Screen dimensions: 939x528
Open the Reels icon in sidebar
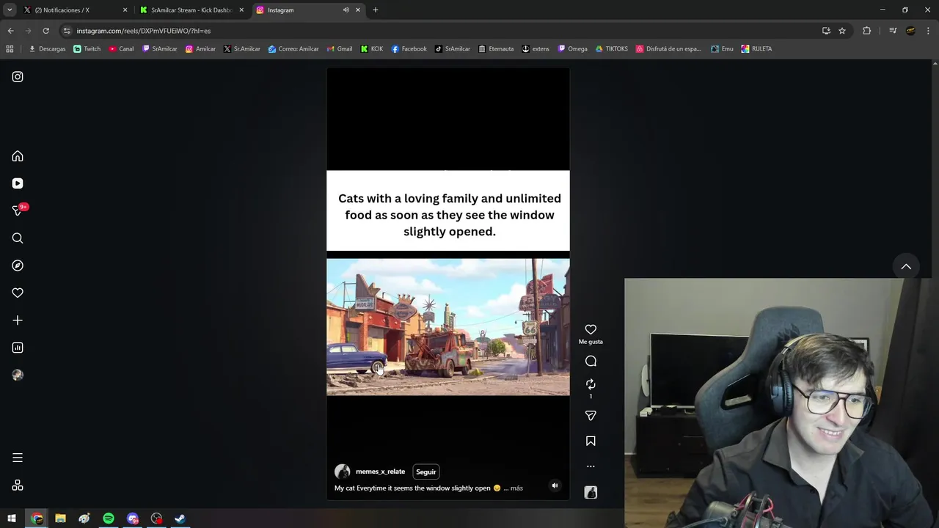click(18, 183)
